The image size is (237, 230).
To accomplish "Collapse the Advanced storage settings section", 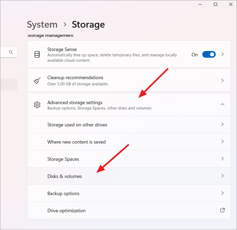I will point(222,104).
